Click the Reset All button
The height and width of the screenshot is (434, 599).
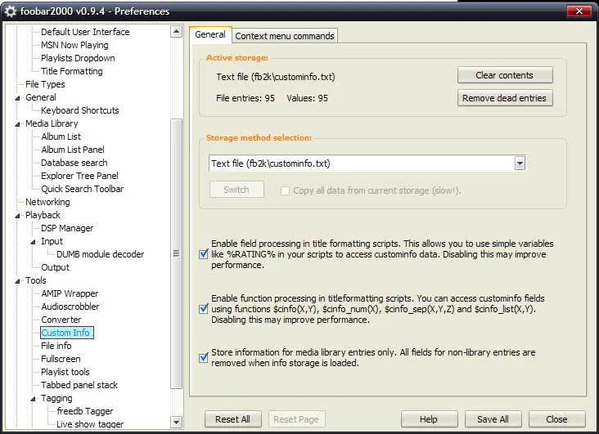point(232,419)
